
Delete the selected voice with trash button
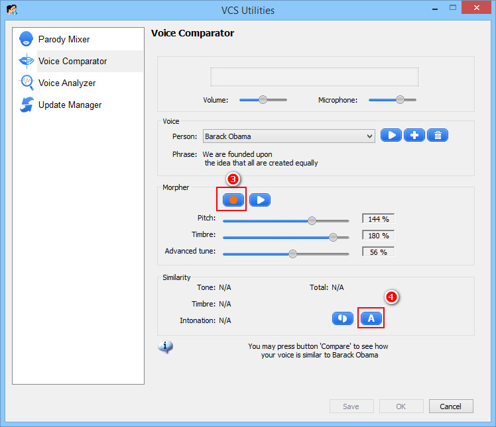tap(438, 135)
